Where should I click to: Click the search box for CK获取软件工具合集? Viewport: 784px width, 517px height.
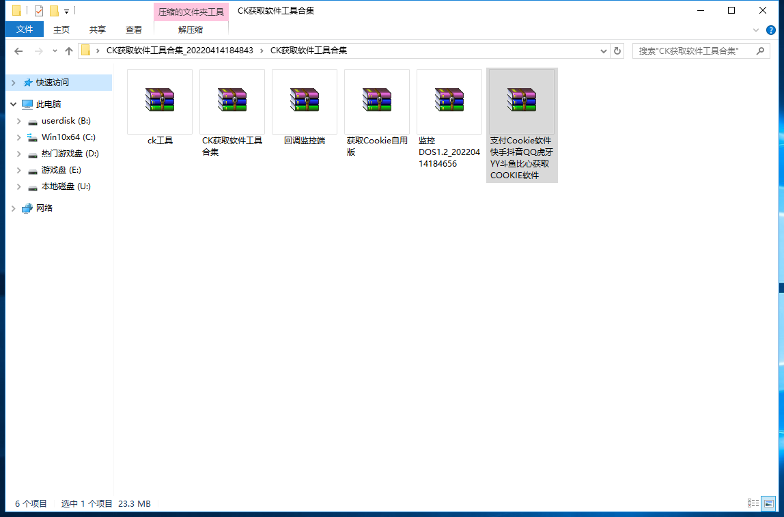[x=697, y=51]
